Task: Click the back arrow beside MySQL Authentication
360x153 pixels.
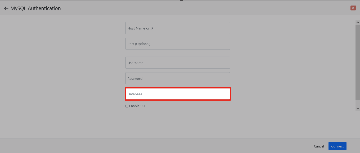Action: click(6, 8)
